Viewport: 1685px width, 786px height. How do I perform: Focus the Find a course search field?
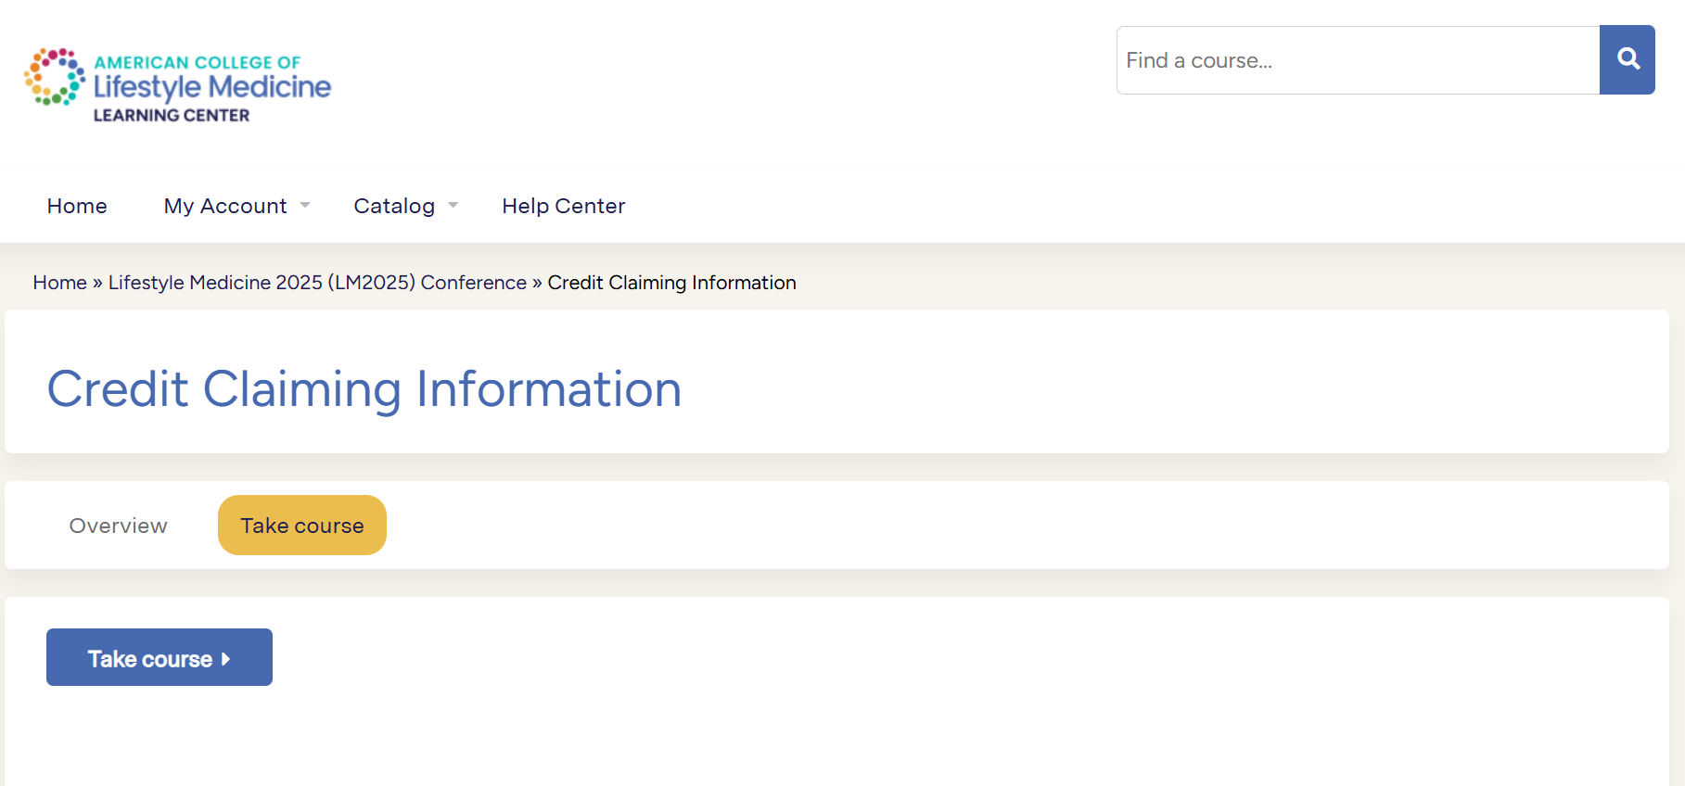tap(1358, 60)
